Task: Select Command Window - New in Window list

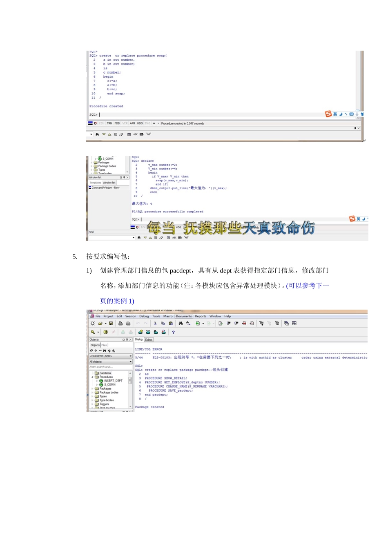Action: pos(105,188)
